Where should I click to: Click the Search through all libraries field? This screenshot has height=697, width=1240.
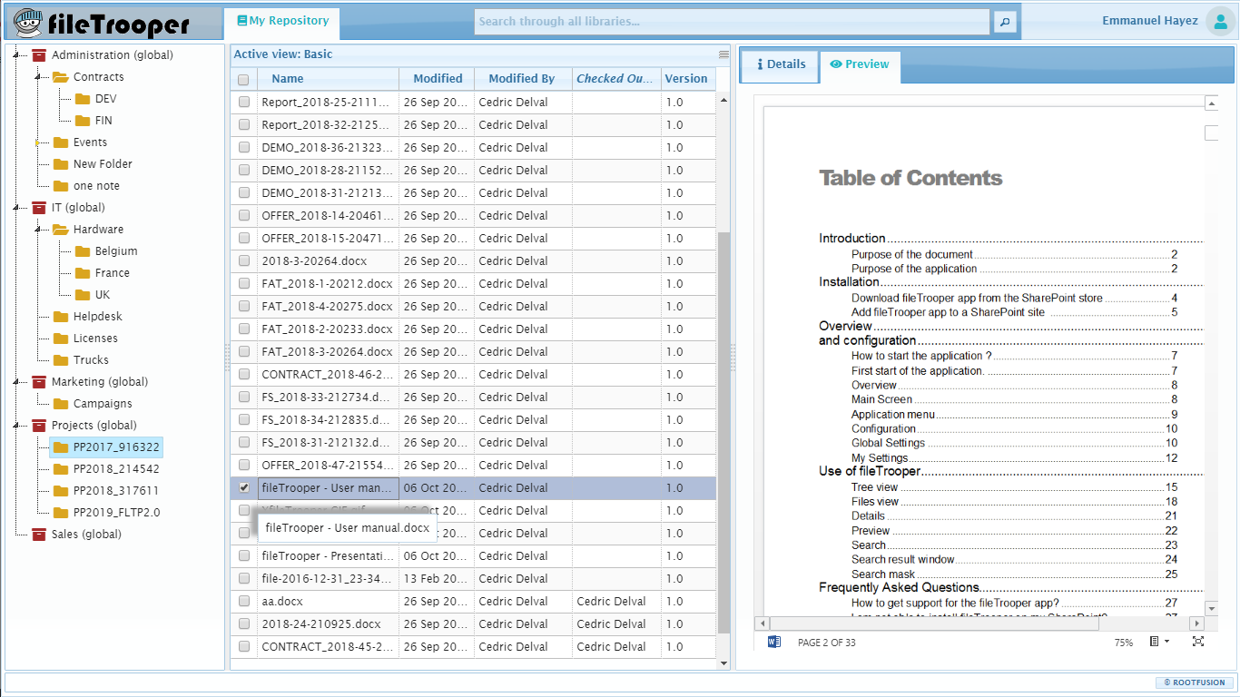point(732,22)
